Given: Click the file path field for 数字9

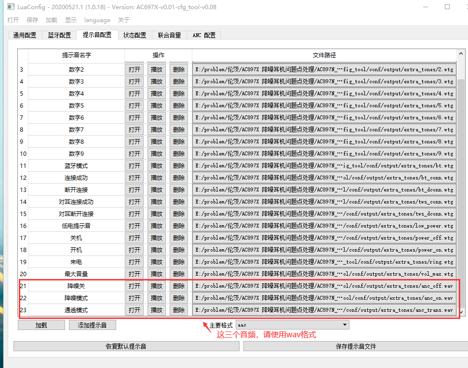Looking at the screenshot, I should coord(324,154).
